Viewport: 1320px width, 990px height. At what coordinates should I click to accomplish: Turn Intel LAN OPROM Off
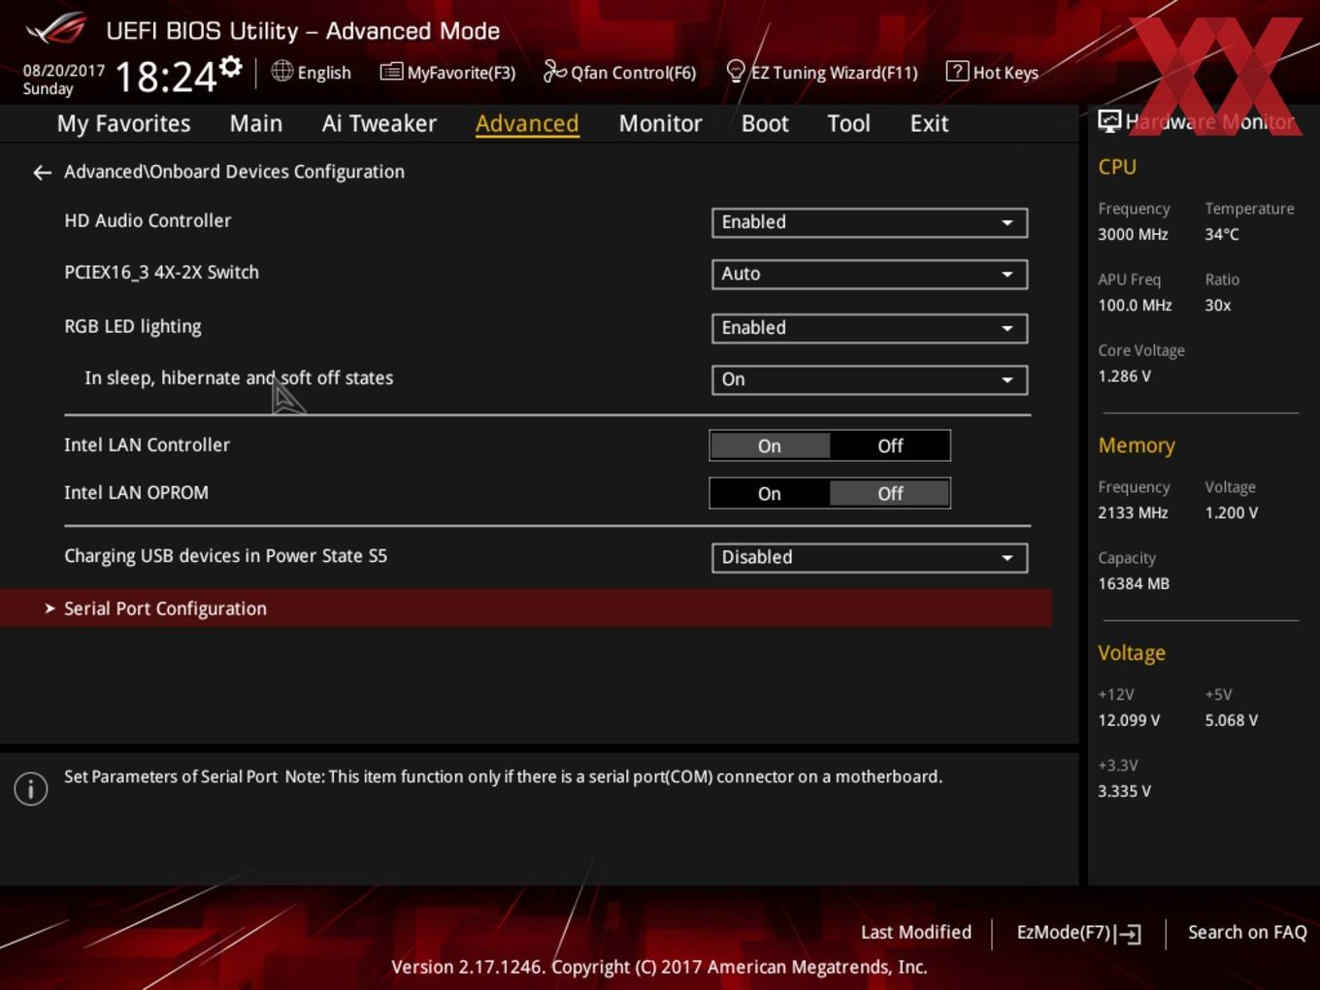click(x=890, y=493)
